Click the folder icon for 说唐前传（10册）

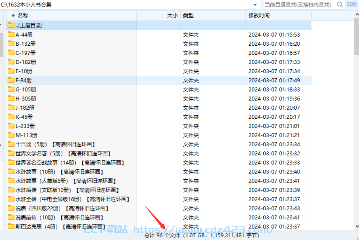(11, 217)
